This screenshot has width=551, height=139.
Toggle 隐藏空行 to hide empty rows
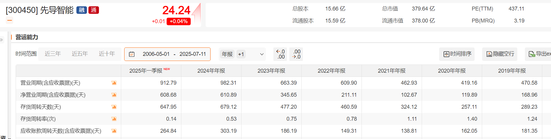click(500, 54)
